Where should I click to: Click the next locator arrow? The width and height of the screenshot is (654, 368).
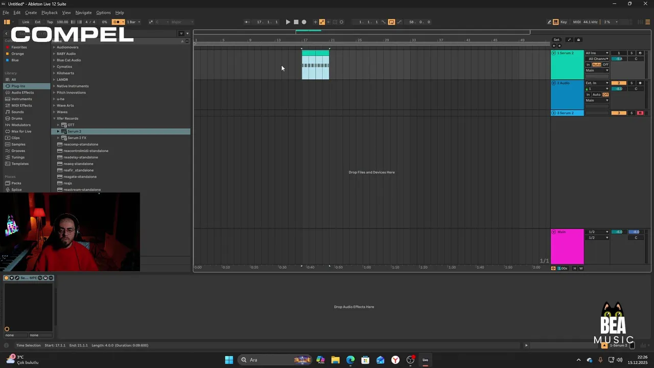click(x=559, y=46)
